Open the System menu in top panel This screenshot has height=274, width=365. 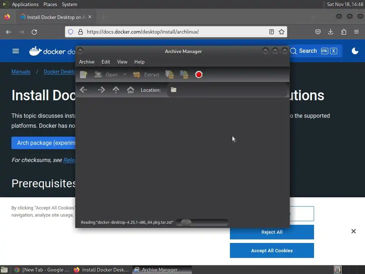click(x=70, y=4)
